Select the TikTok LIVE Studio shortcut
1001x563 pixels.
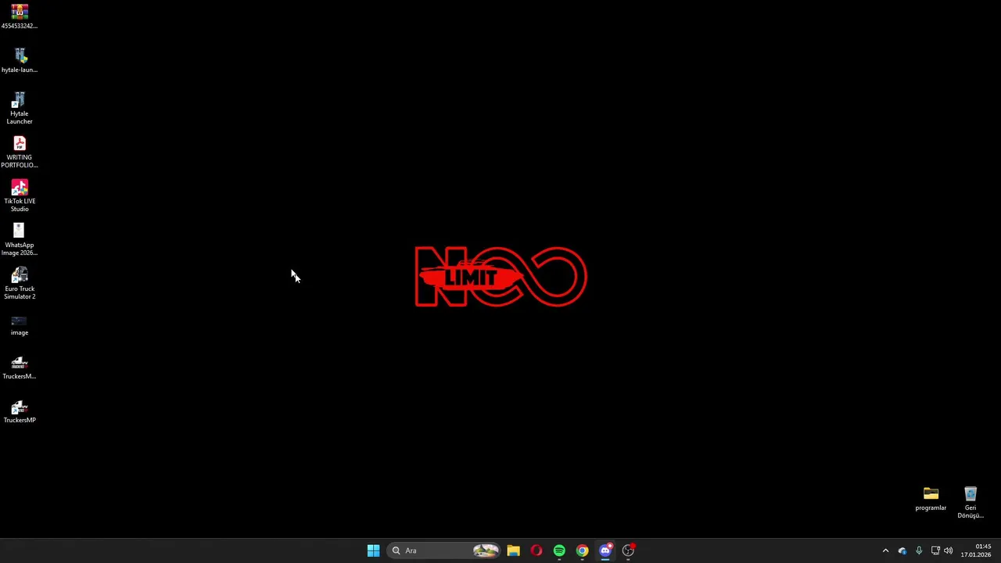click(20, 195)
